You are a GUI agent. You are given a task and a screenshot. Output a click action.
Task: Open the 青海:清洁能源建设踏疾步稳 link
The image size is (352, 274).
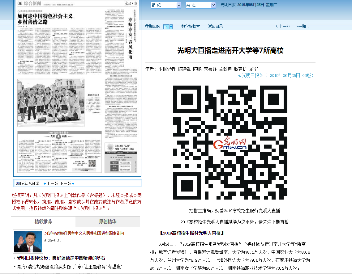(44, 267)
